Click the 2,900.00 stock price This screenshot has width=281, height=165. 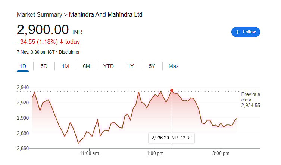click(43, 29)
